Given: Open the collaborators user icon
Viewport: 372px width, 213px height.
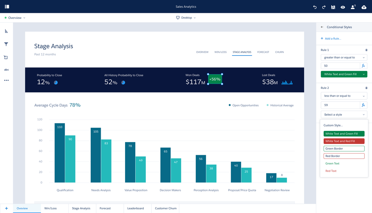Looking at the screenshot, I should [x=353, y=7].
